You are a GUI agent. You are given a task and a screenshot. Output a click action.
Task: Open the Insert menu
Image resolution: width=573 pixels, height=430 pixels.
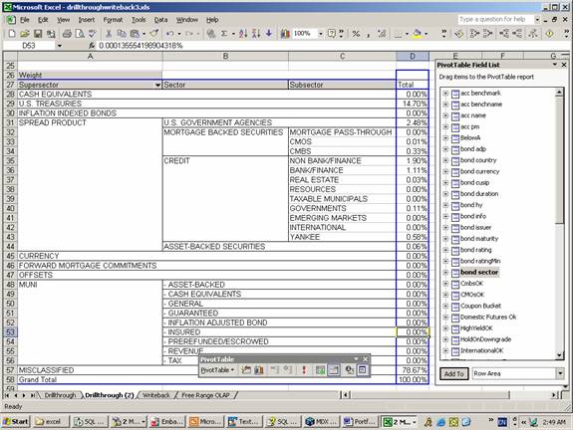(87, 20)
